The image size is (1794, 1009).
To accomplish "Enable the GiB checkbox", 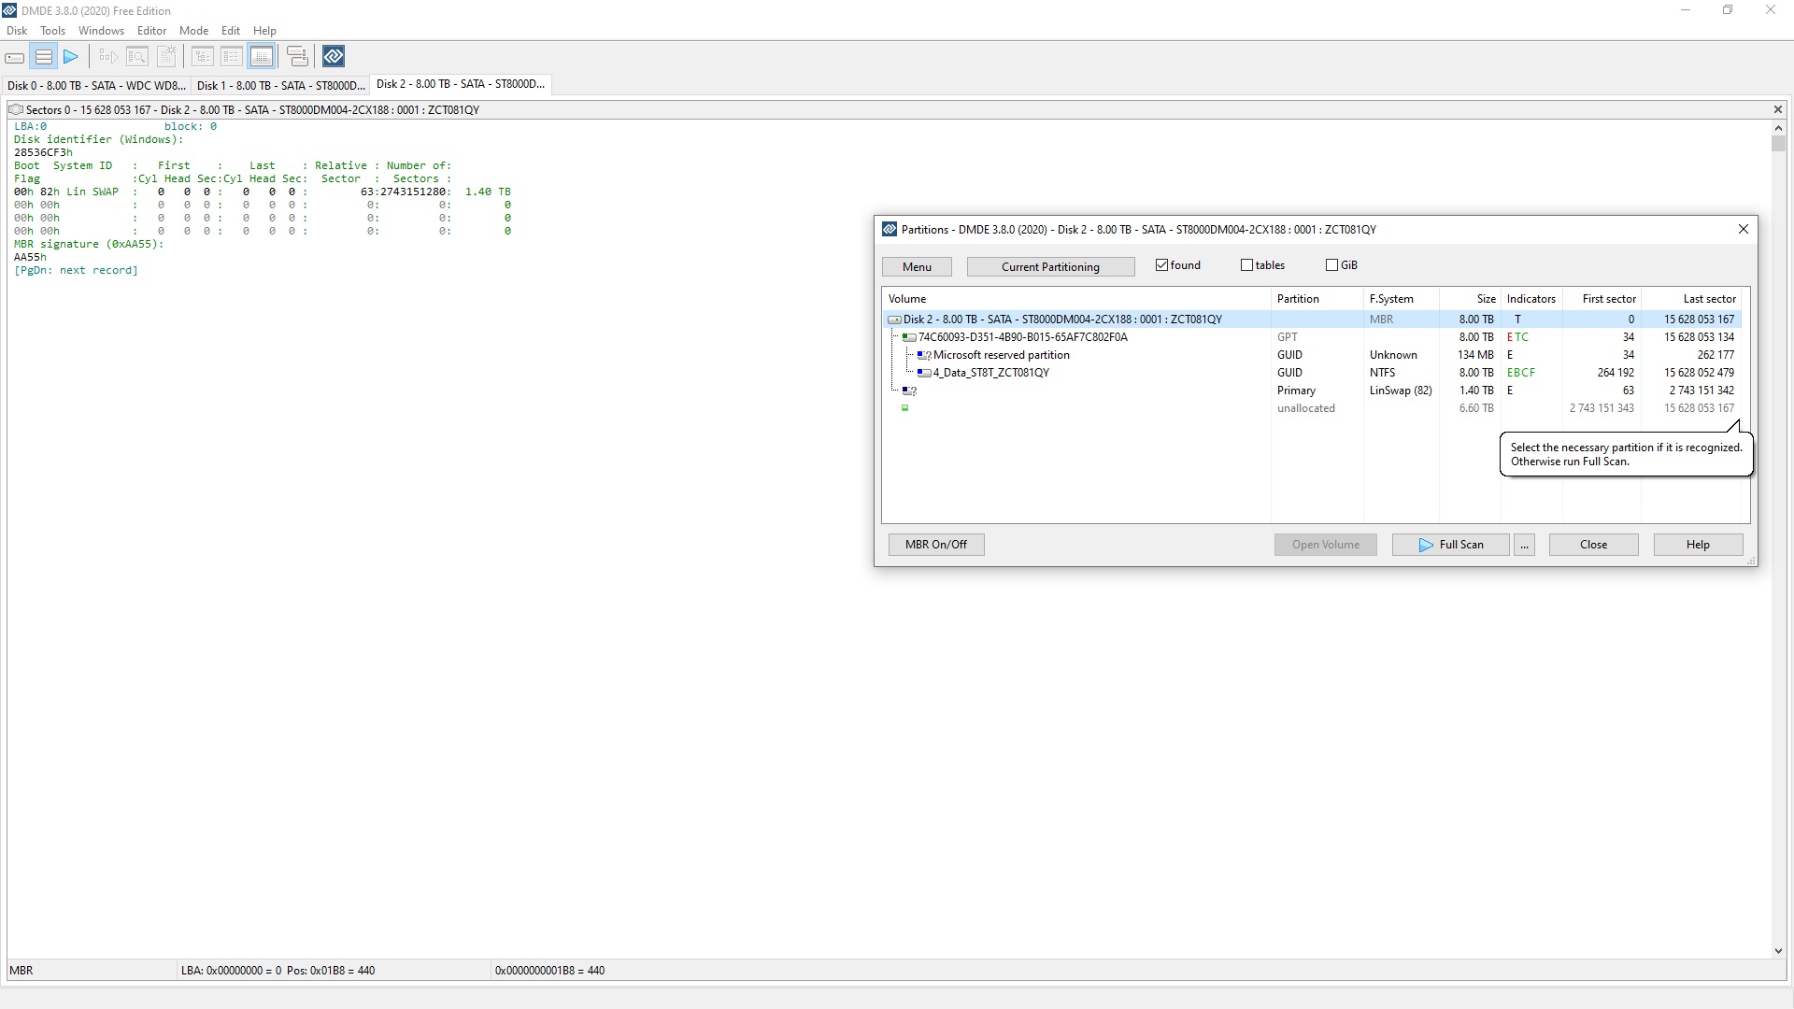I will click(1331, 265).
